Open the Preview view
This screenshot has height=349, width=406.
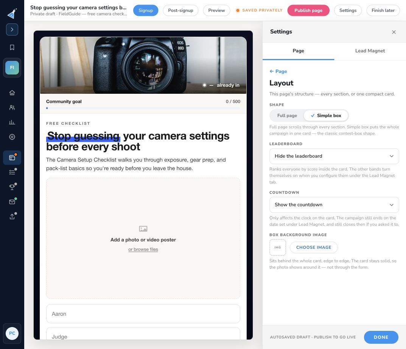(216, 10)
